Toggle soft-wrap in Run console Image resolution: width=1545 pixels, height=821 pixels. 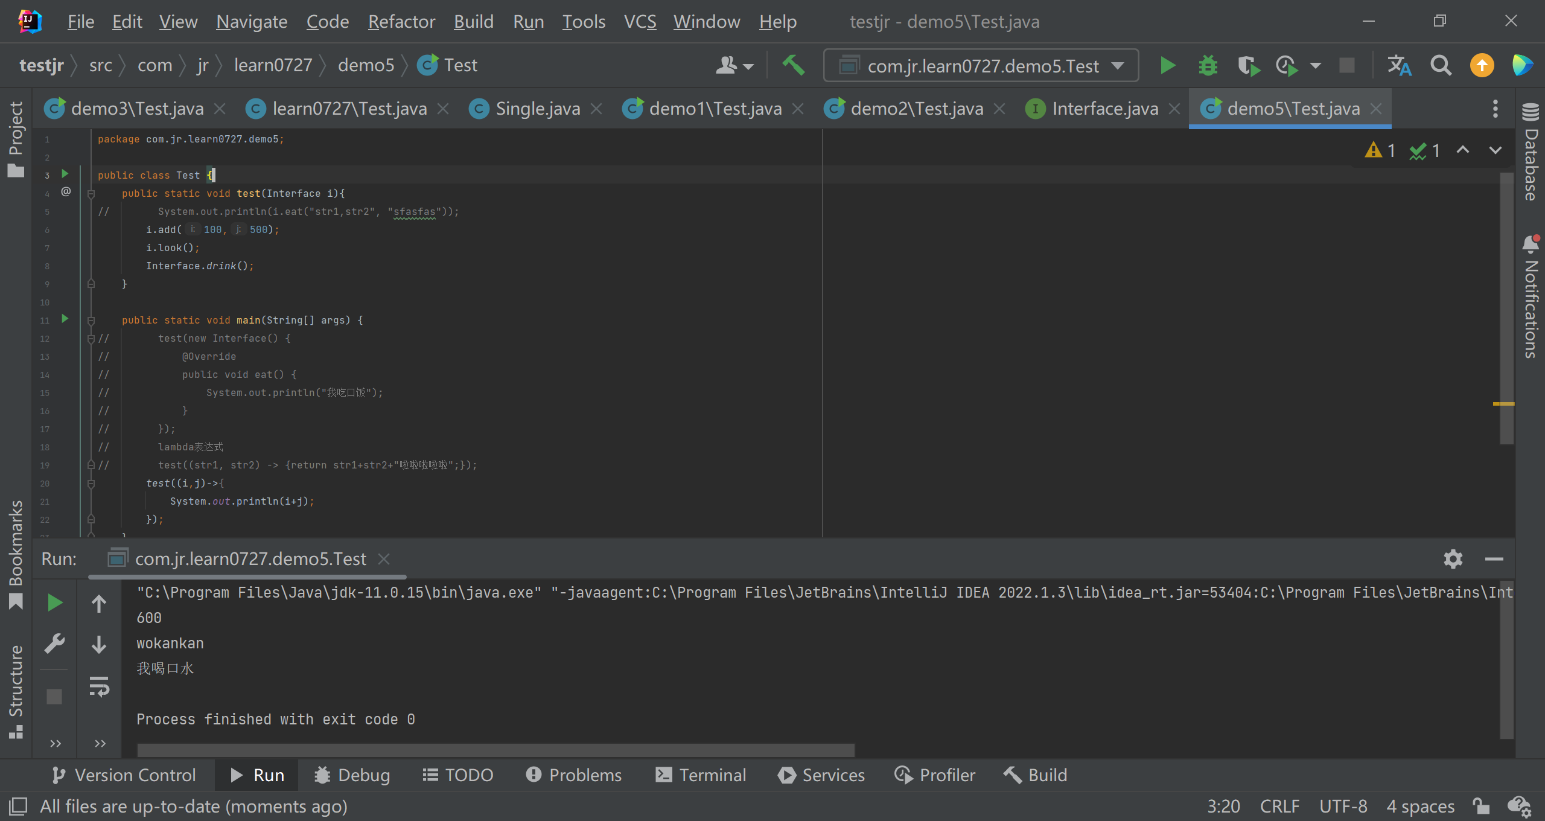tap(99, 686)
